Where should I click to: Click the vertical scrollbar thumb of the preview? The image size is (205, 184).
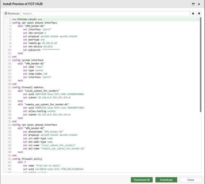coord(201,65)
